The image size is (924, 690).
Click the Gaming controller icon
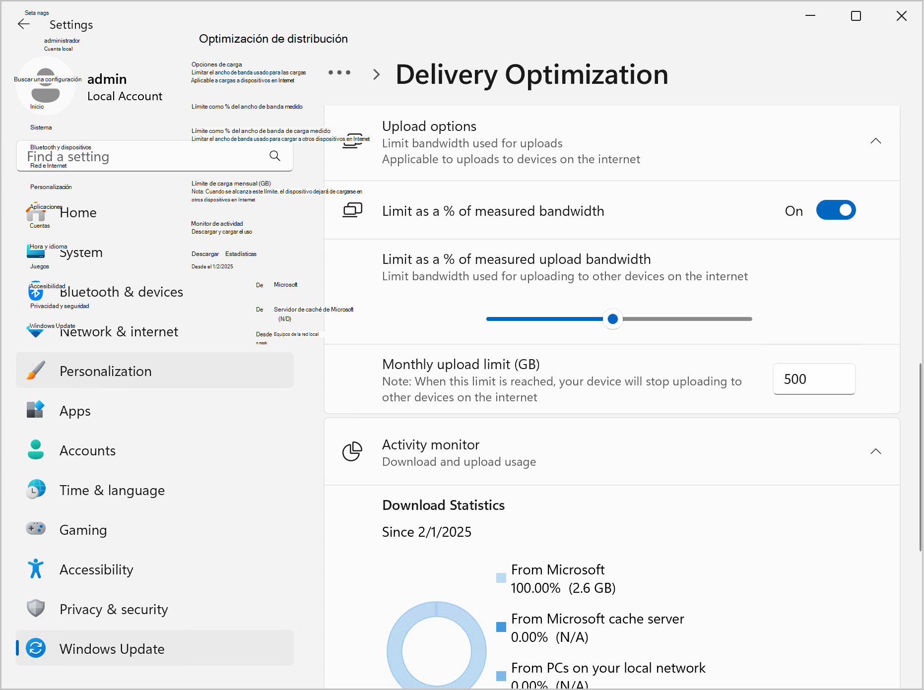click(x=36, y=529)
